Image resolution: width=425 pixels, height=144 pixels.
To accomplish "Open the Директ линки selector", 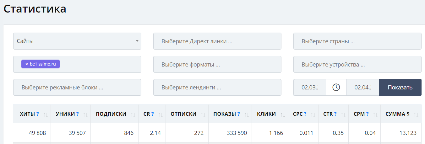I will [217, 41].
